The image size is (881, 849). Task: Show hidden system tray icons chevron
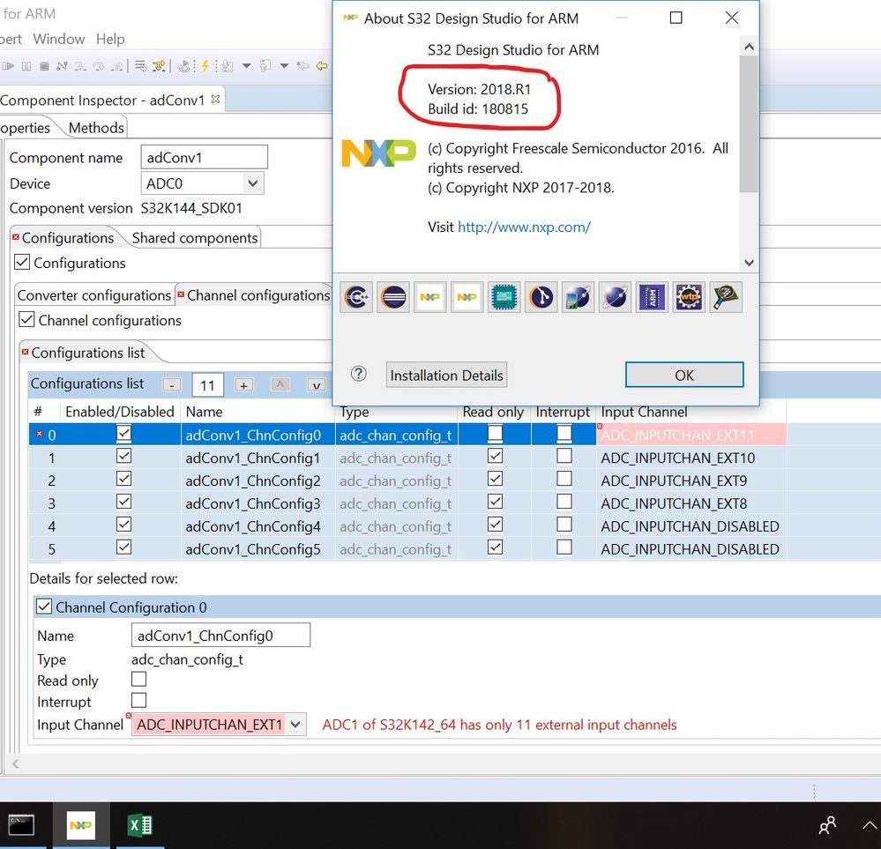[x=870, y=825]
